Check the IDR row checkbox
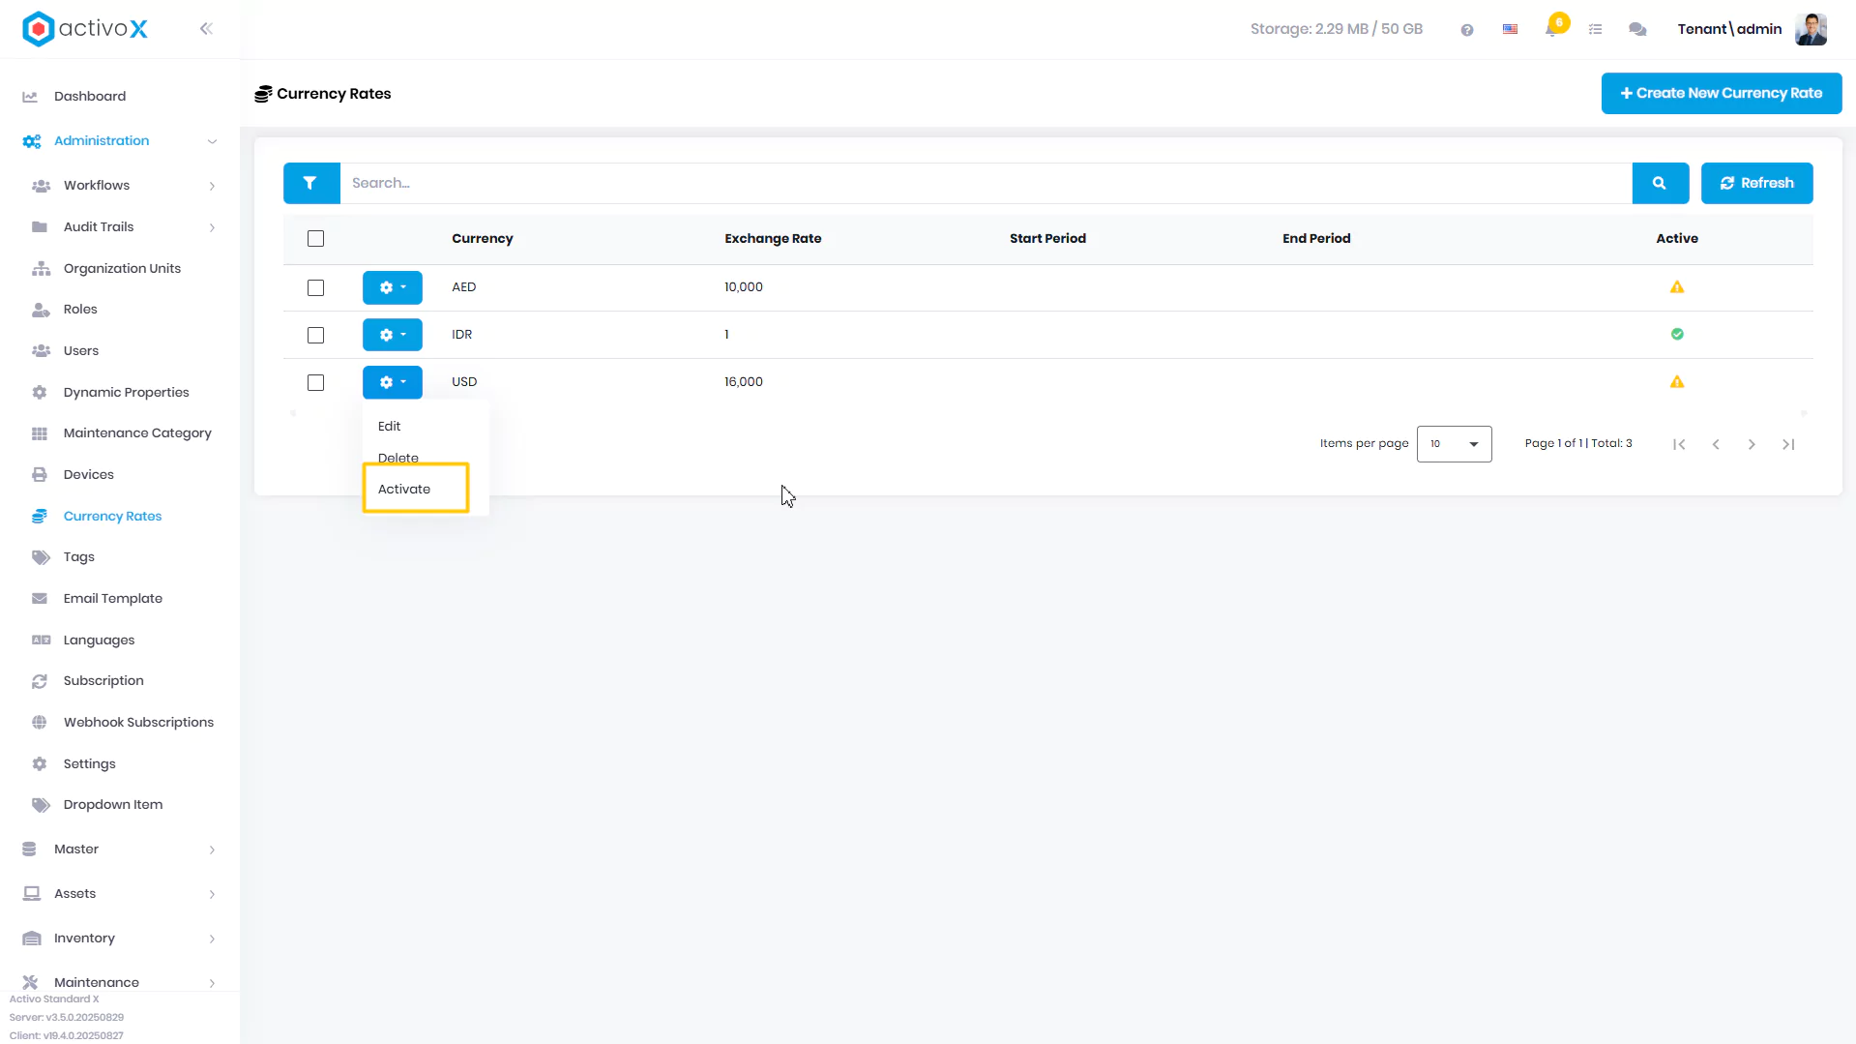 [315, 336]
